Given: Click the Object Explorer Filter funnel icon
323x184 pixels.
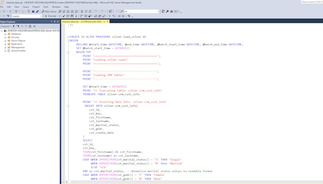Looking at the screenshot, I should pos(26,26).
